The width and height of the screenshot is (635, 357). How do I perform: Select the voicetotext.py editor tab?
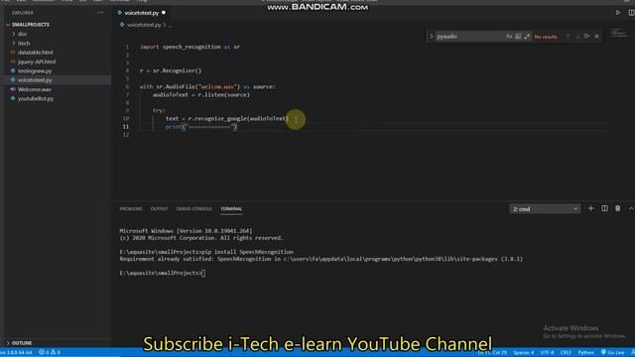[x=141, y=13]
